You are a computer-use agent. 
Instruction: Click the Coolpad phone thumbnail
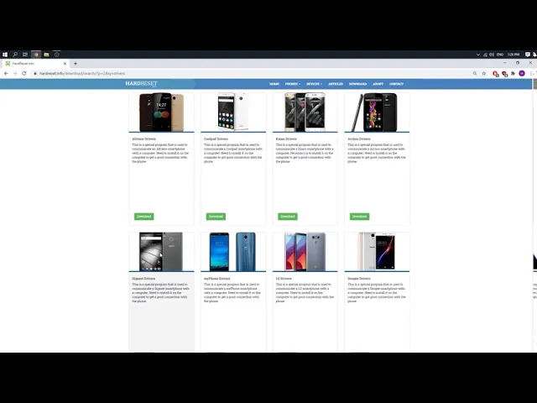[233, 112]
